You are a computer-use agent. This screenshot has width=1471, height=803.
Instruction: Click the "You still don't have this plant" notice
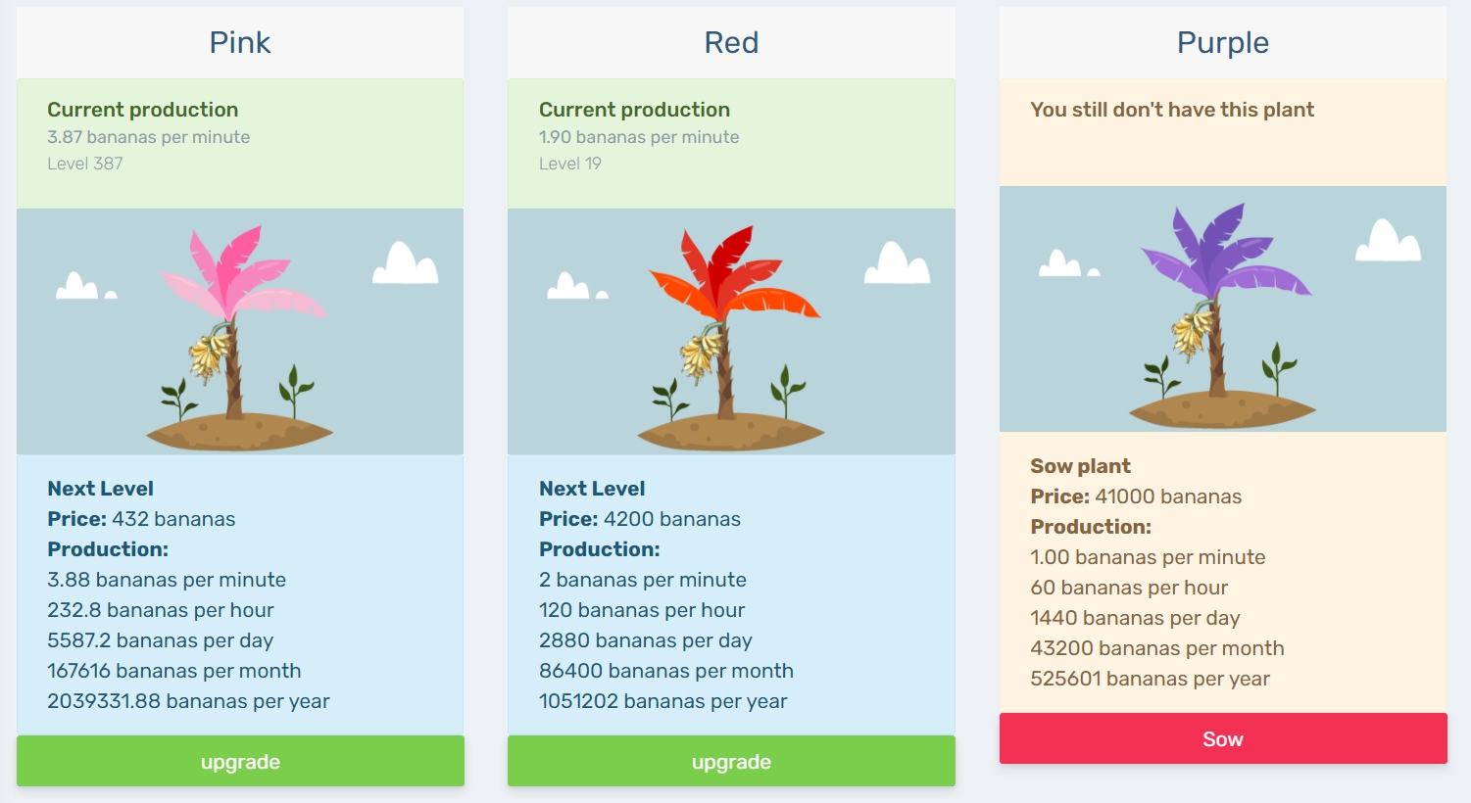coord(1172,110)
